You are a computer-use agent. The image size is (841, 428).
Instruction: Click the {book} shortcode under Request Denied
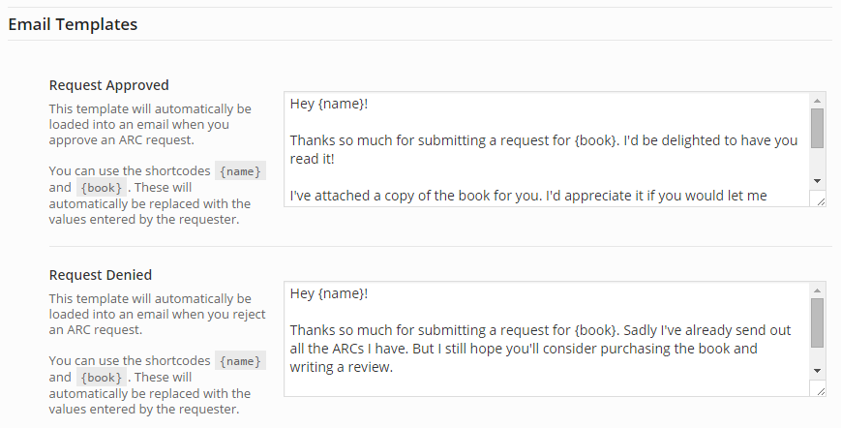tap(101, 378)
